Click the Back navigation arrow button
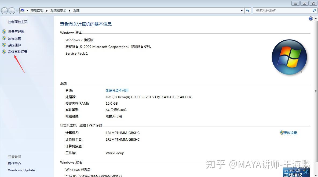 (5, 11)
